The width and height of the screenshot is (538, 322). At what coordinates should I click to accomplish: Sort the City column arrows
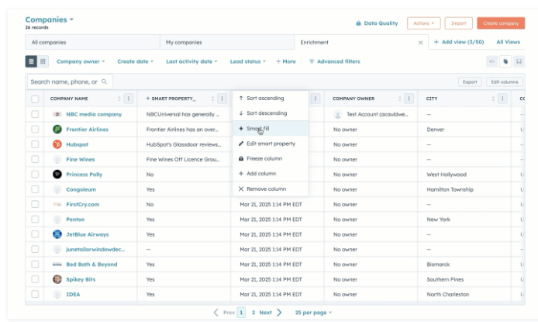493,99
